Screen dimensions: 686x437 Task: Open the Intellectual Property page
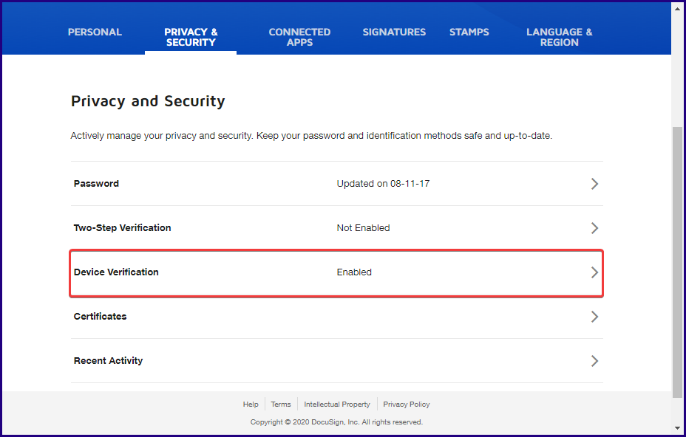tap(337, 404)
